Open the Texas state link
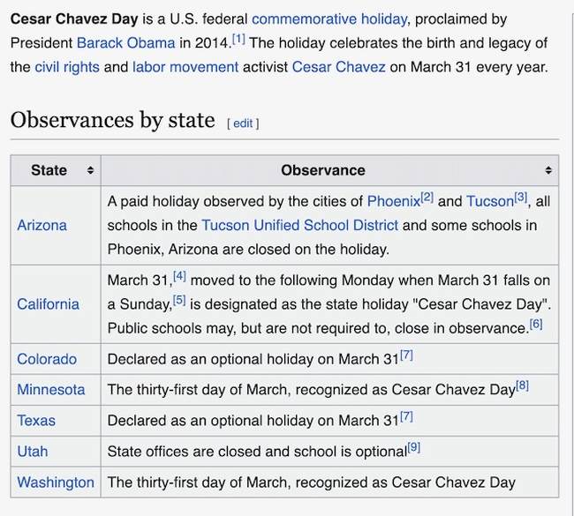This screenshot has width=574, height=516. point(36,420)
